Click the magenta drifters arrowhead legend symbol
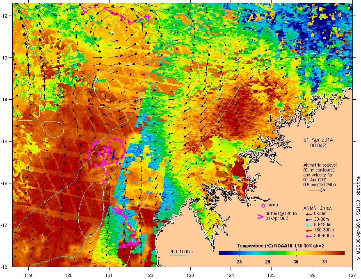Viewport: 361px width, 279px height. (x=260, y=217)
